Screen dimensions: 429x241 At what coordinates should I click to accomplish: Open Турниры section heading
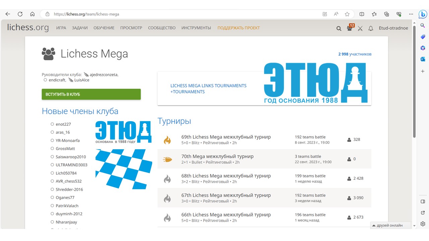click(x=174, y=121)
